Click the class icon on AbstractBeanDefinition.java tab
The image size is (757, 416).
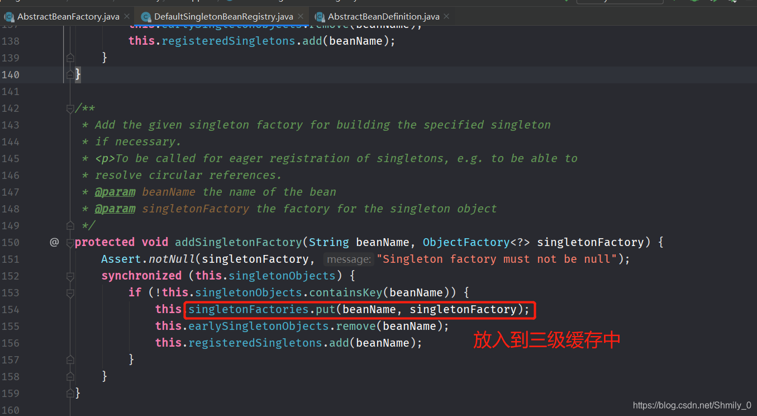click(x=320, y=17)
